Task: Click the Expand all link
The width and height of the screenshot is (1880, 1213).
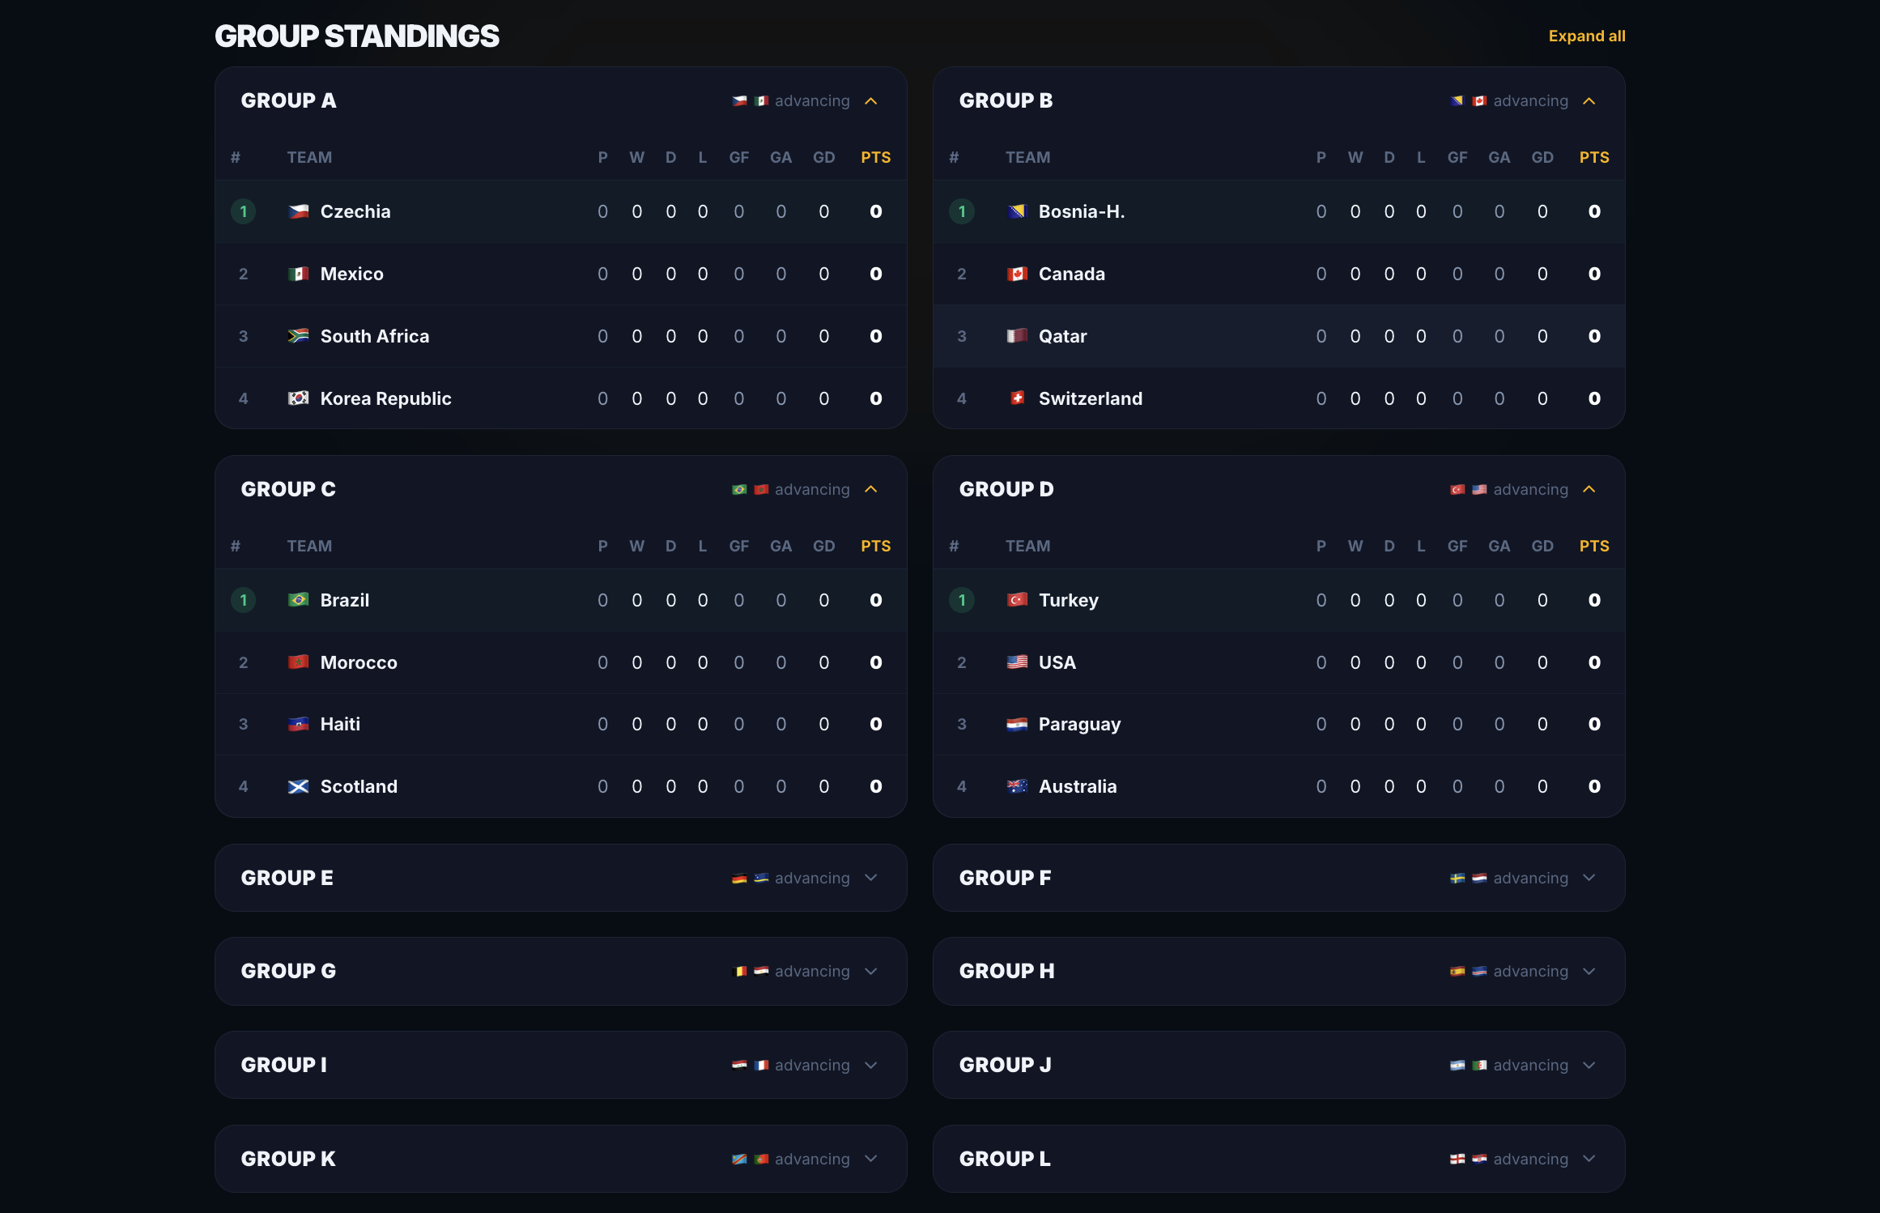Action: pyautogui.click(x=1587, y=36)
